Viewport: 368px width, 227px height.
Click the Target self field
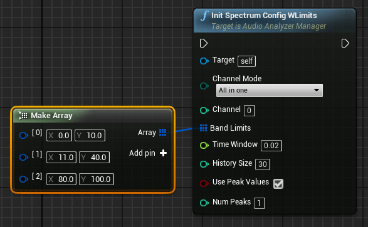[246, 61]
